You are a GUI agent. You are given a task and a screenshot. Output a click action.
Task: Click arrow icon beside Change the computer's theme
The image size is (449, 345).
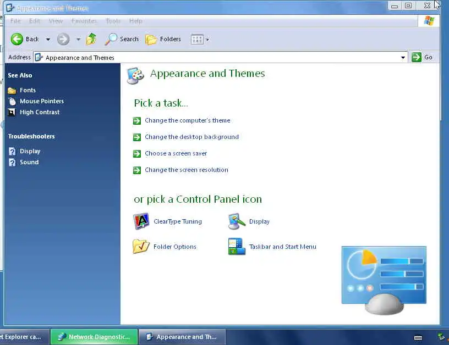137,121
